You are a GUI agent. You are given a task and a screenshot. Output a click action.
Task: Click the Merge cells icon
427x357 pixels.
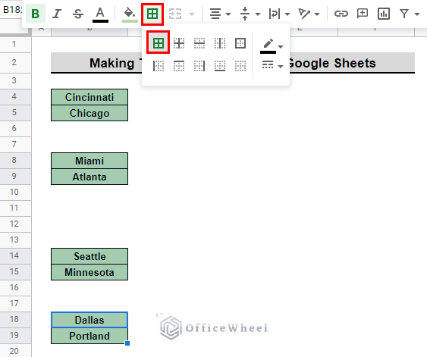175,14
